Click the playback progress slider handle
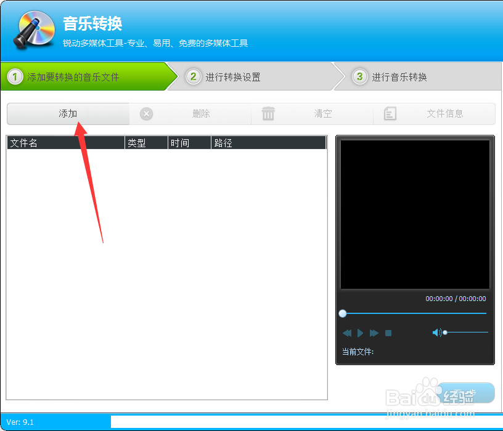Viewport: 503px width, 431px height. (x=343, y=313)
